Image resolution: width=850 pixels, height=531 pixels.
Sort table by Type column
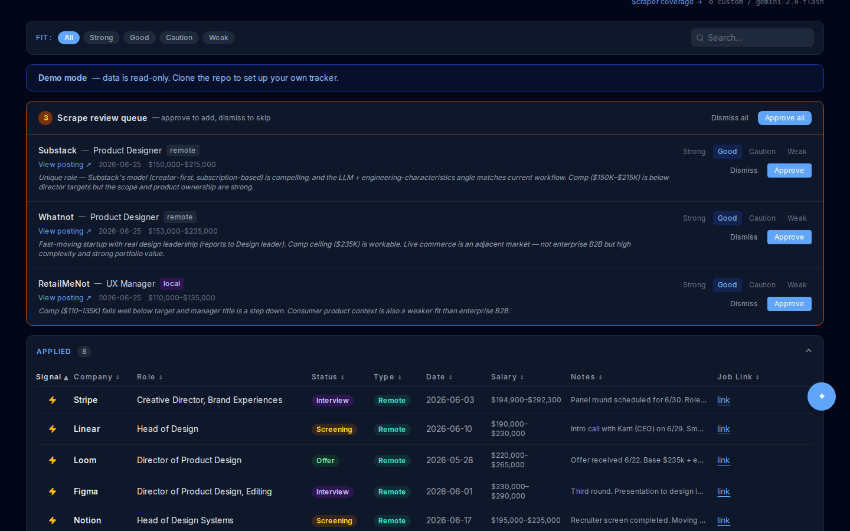point(388,377)
